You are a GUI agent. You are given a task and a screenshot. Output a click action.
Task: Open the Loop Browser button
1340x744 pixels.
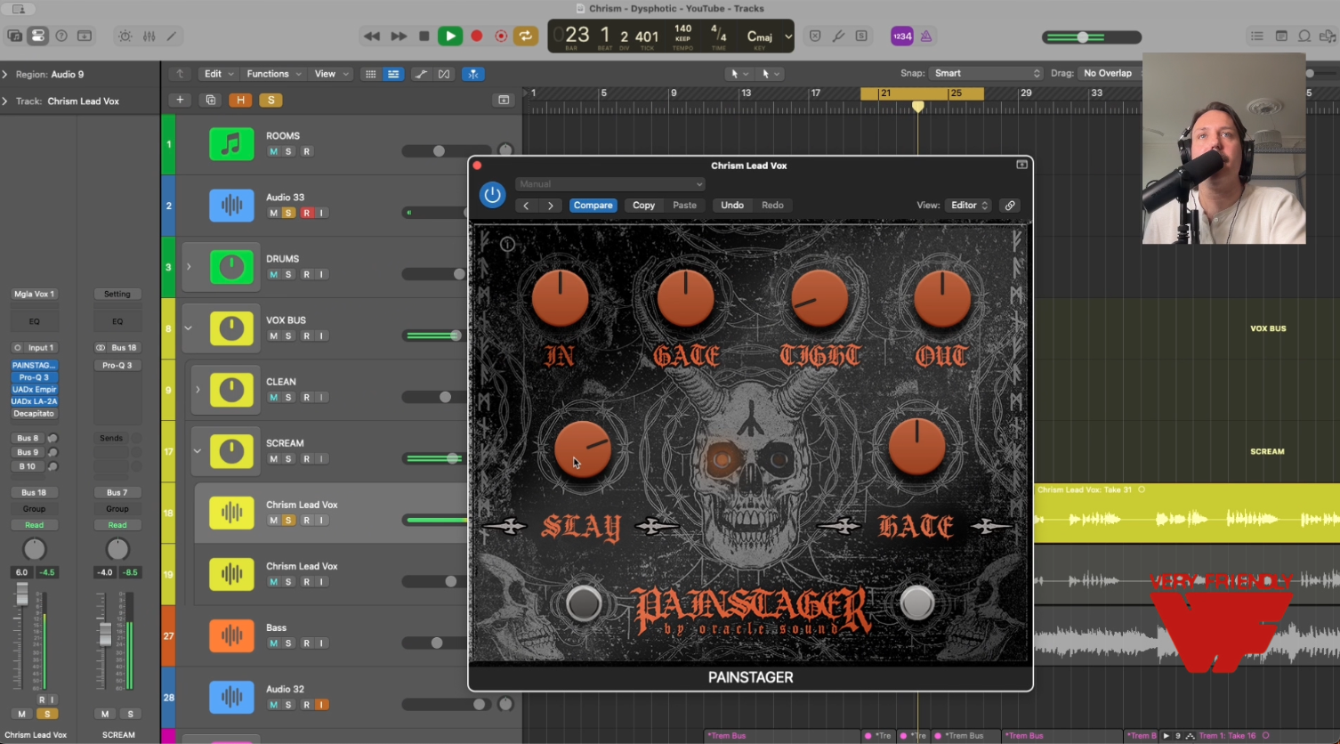(x=1304, y=36)
